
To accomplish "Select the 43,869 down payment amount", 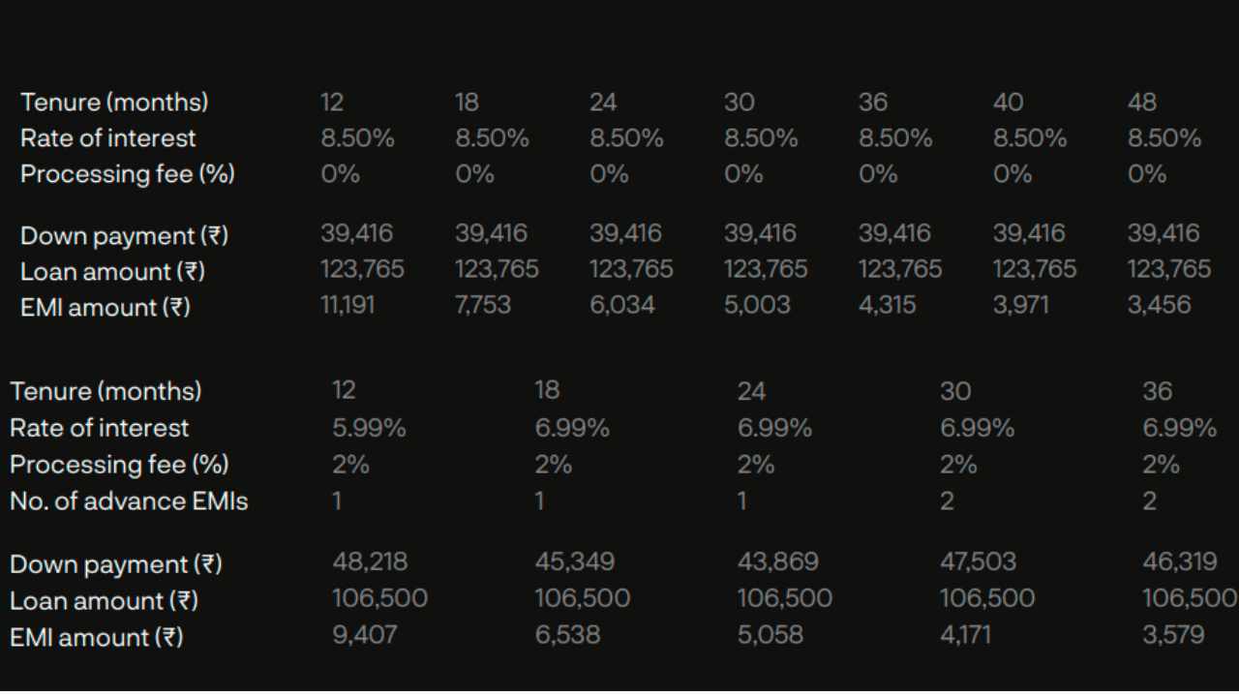I will point(777,562).
